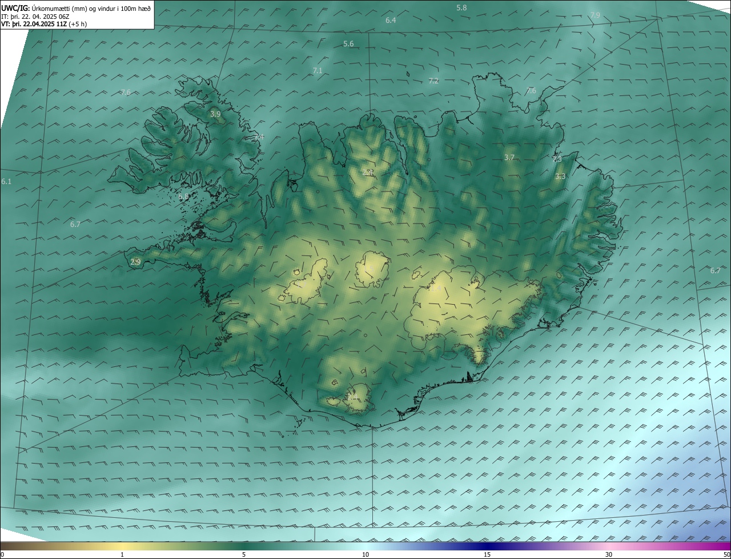This screenshot has width=731, height=559.
Task: Click the 7.4 value label
Action: pos(260,137)
